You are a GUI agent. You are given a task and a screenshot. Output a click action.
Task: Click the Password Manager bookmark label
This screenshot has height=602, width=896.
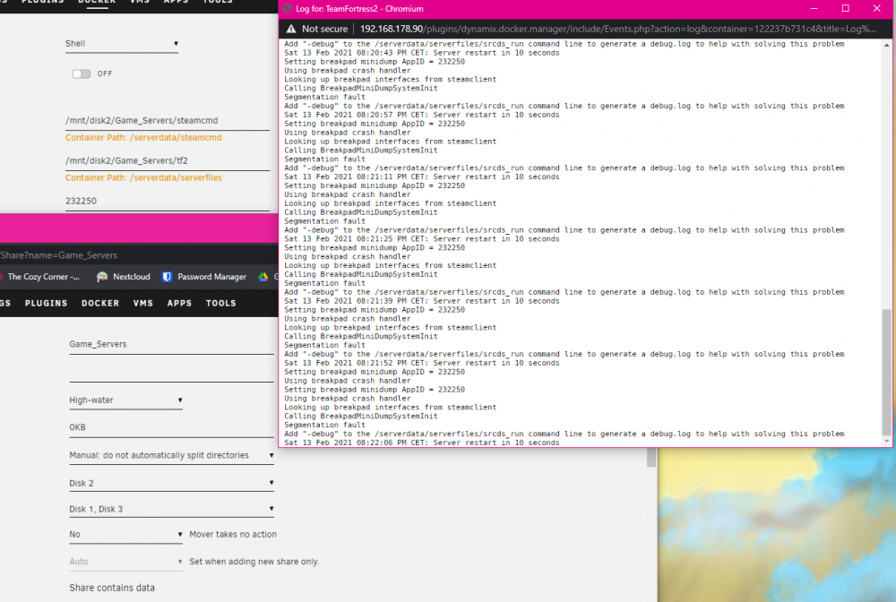(212, 277)
